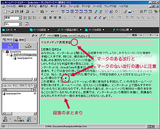
Task: Switch to the プレビュー tab
Action: click(82, 36)
